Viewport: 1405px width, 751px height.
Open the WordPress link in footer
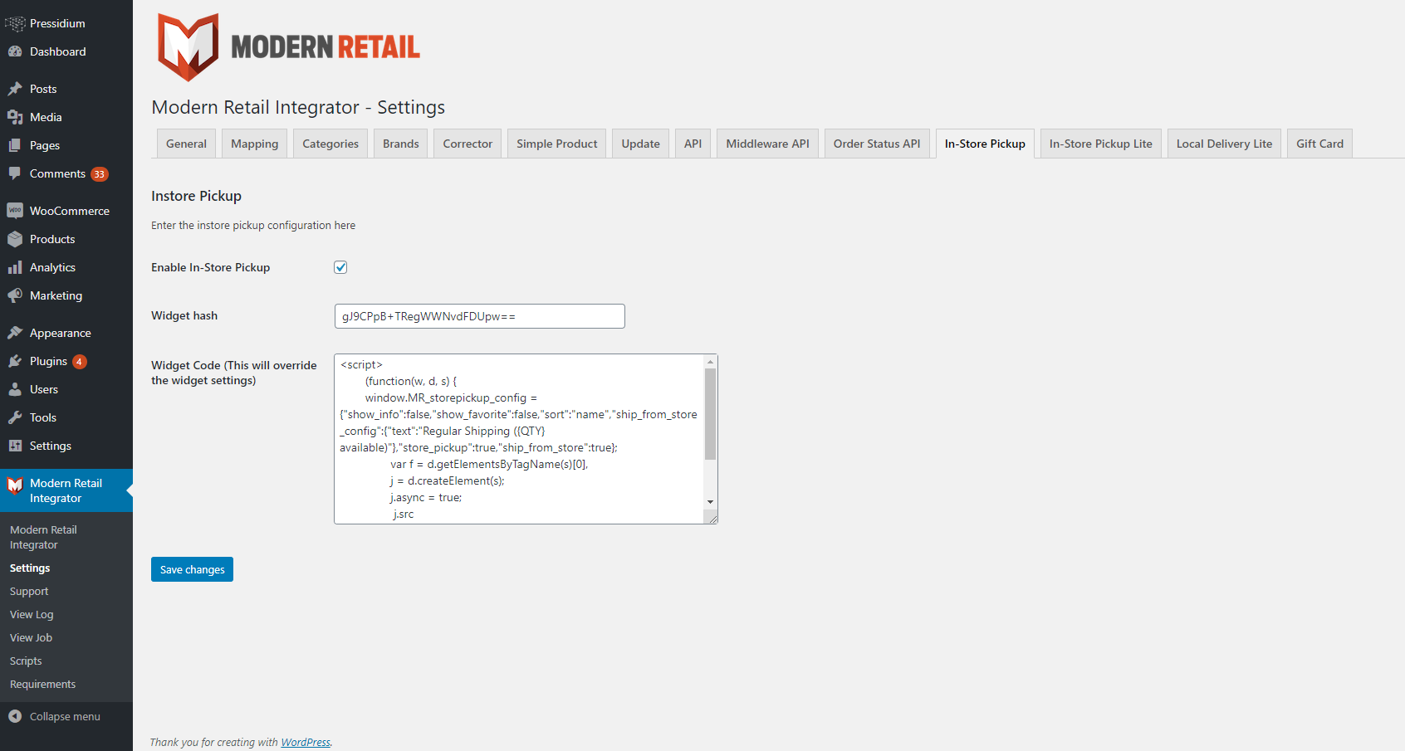[306, 742]
